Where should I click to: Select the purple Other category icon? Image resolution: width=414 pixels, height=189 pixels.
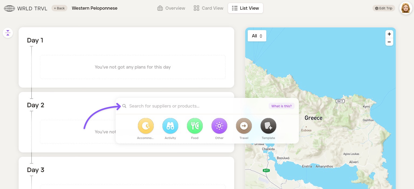click(219, 126)
